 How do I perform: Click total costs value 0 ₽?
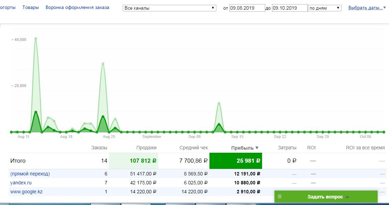(292, 161)
